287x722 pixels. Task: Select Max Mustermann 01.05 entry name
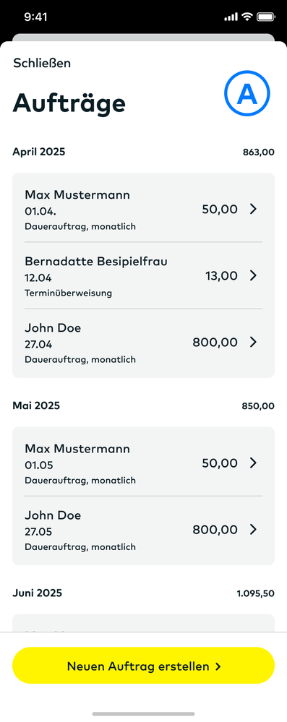coord(77,449)
